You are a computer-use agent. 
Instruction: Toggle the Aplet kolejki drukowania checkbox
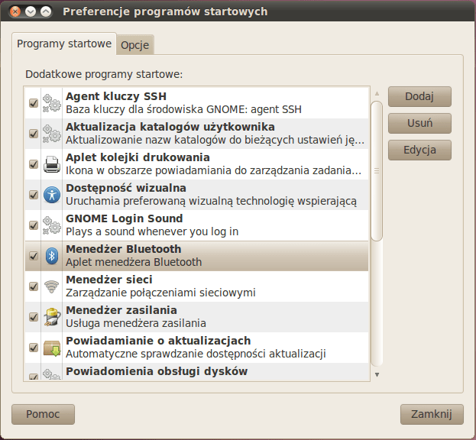[x=34, y=164]
